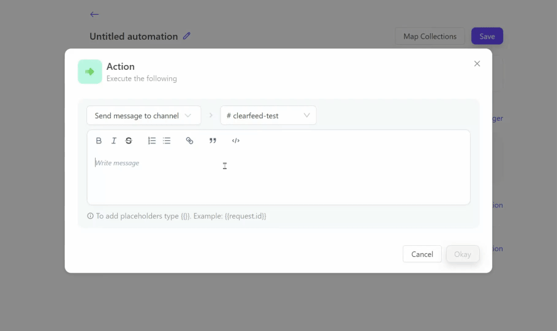Screen dimensions: 557x331
Task: Insert a bulleted list in message
Action: pyautogui.click(x=167, y=141)
